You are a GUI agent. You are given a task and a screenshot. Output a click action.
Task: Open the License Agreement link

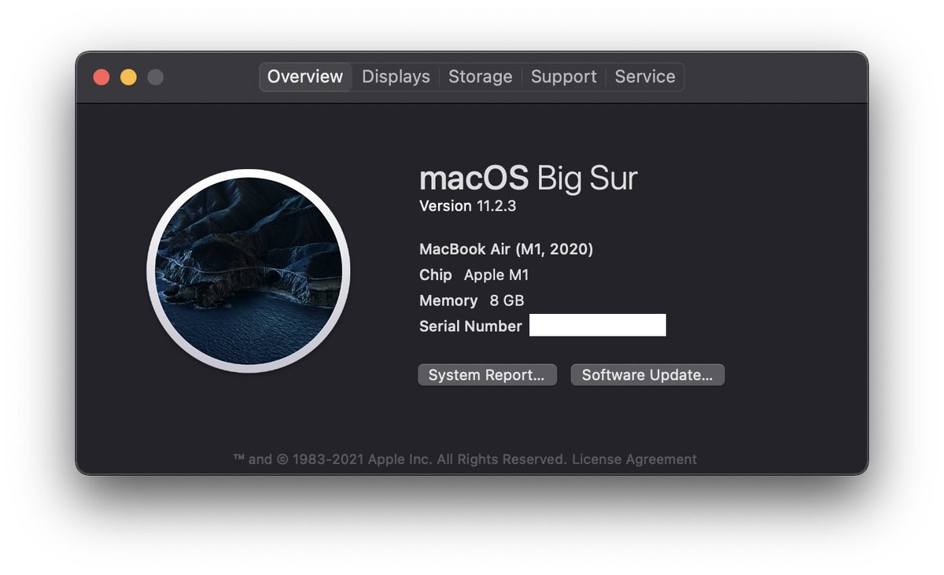[x=634, y=459]
